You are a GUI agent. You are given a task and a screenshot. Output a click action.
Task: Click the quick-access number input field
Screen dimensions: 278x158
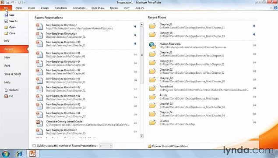(104, 146)
